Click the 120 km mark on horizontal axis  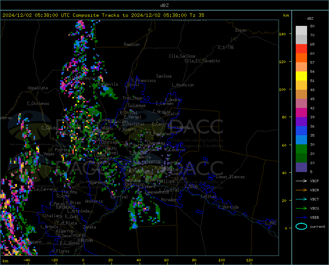pos(249,260)
